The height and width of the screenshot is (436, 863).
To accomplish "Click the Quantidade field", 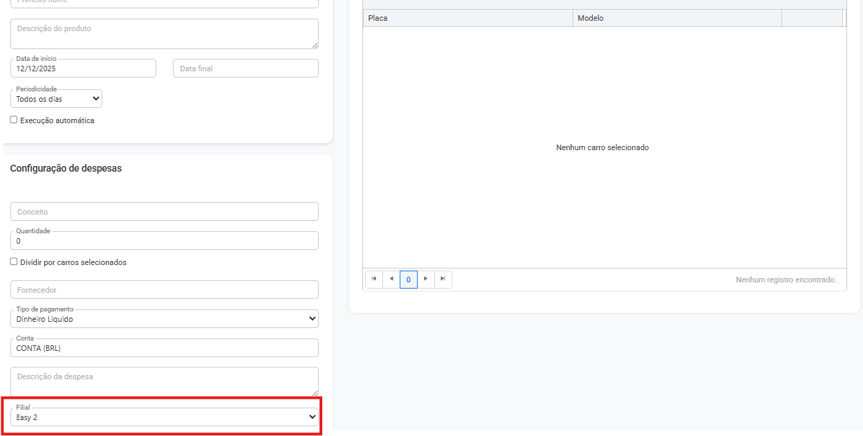I will pyautogui.click(x=165, y=241).
